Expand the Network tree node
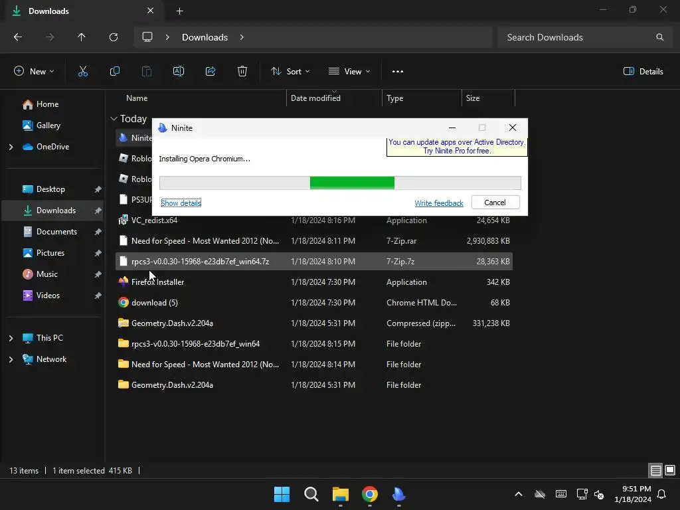 click(x=11, y=359)
